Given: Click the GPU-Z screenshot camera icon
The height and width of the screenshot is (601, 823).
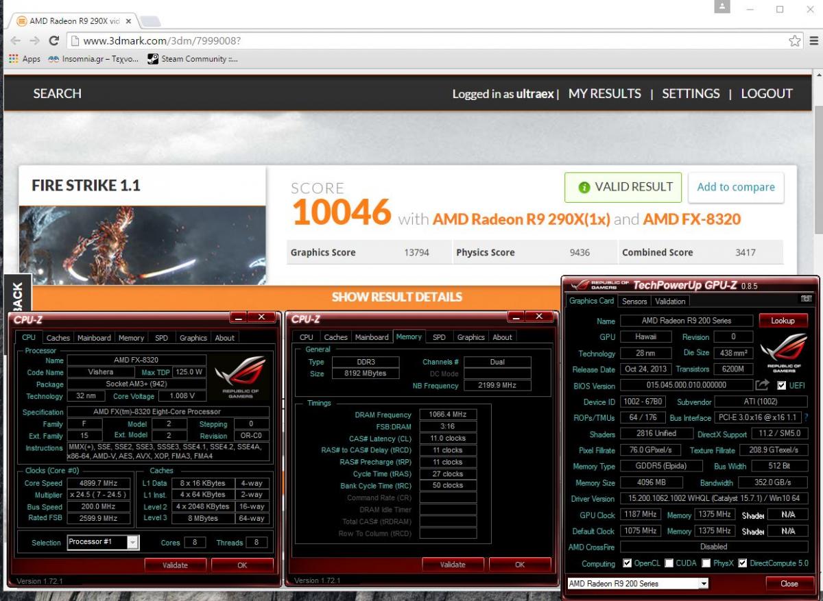Looking at the screenshot, I should click(x=806, y=299).
